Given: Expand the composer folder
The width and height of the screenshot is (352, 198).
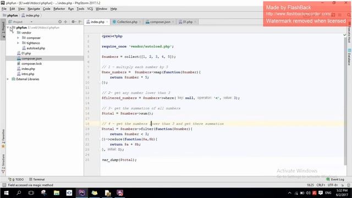Looking at the screenshot, I should [18, 38].
